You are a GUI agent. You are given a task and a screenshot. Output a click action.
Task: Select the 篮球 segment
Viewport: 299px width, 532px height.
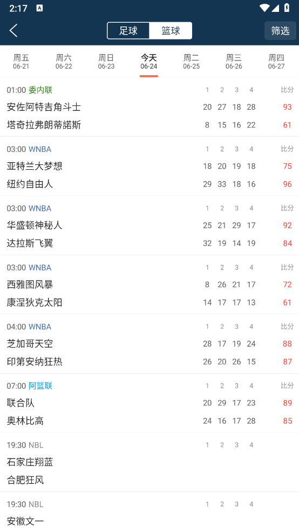click(x=171, y=31)
